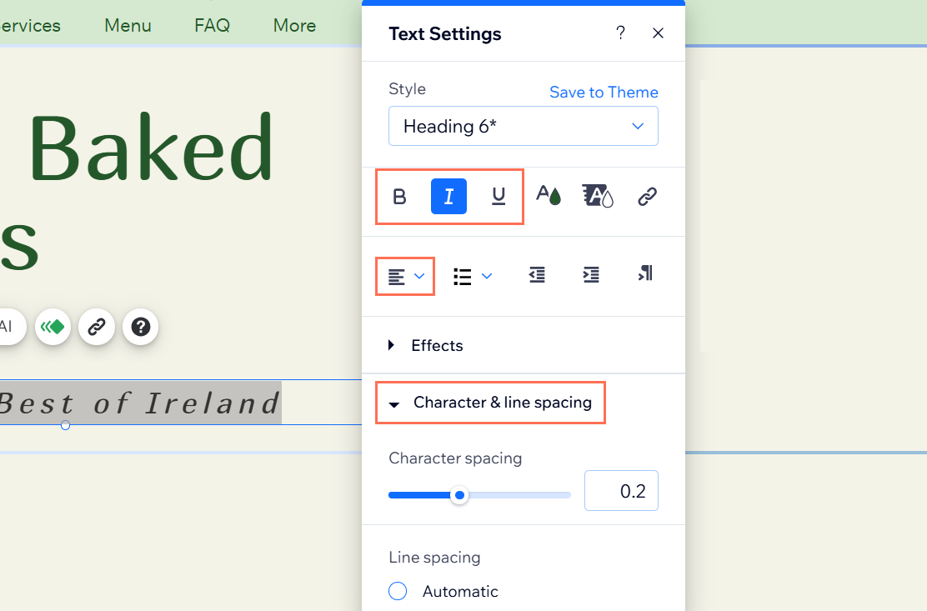Click Save to Theme link

604,93
